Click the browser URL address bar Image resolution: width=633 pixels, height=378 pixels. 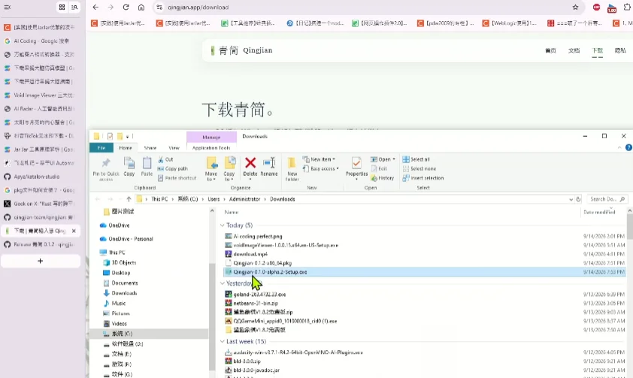click(363, 8)
